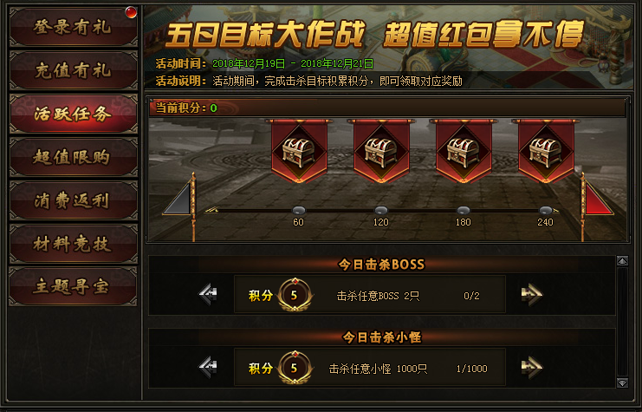Open the 60-point treasure chest reward

(x=299, y=152)
